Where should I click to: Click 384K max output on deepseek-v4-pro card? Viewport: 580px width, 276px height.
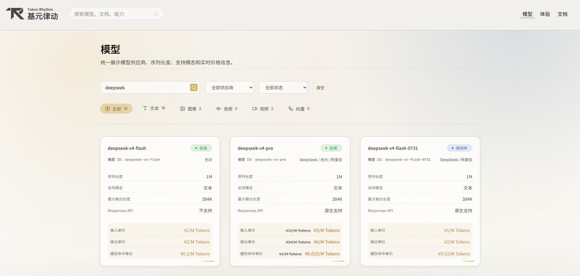(x=337, y=199)
